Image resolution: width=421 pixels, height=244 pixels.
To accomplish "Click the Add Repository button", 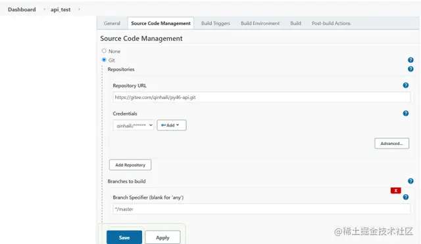I will pos(130,165).
